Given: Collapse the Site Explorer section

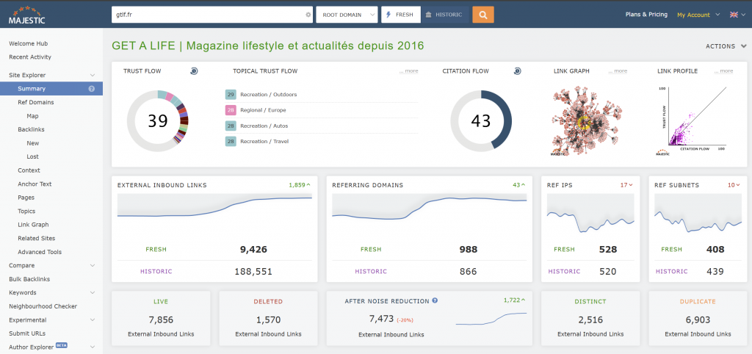Looking at the screenshot, I should pos(92,75).
